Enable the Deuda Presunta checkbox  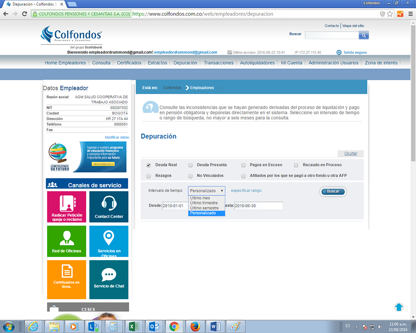click(191, 165)
